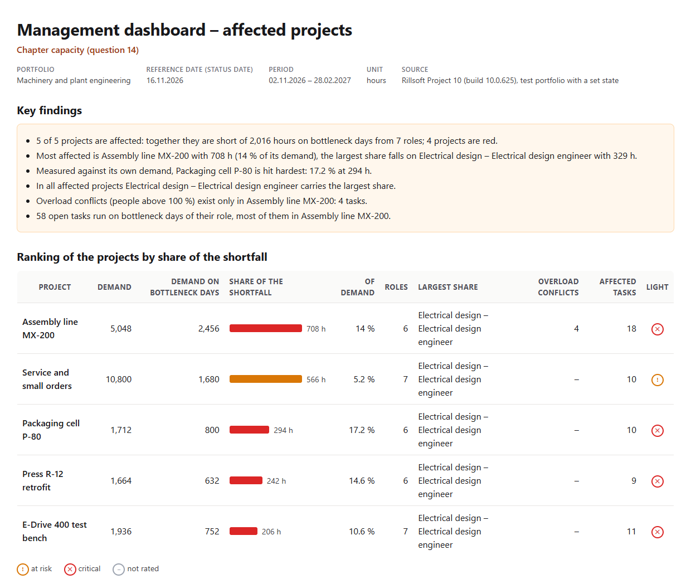The height and width of the screenshot is (584, 691).
Task: Click the bottleneck demand value 1,680
Action: (x=208, y=379)
